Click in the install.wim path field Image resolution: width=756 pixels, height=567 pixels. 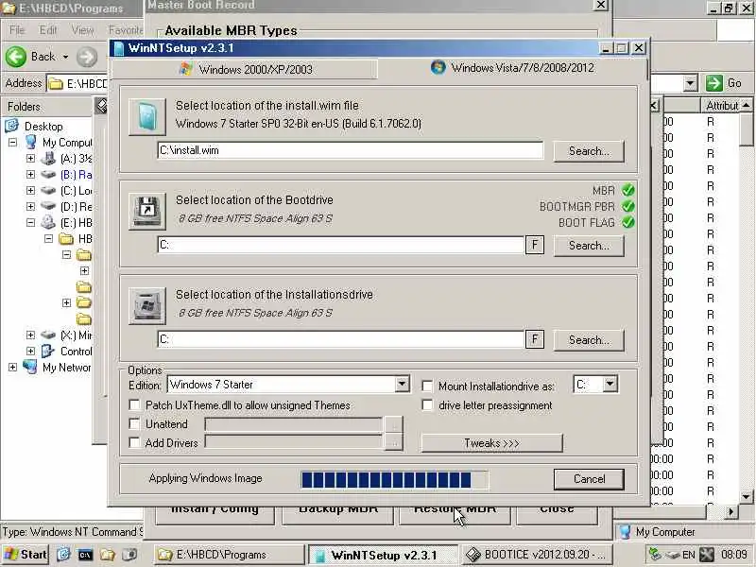[350, 150]
